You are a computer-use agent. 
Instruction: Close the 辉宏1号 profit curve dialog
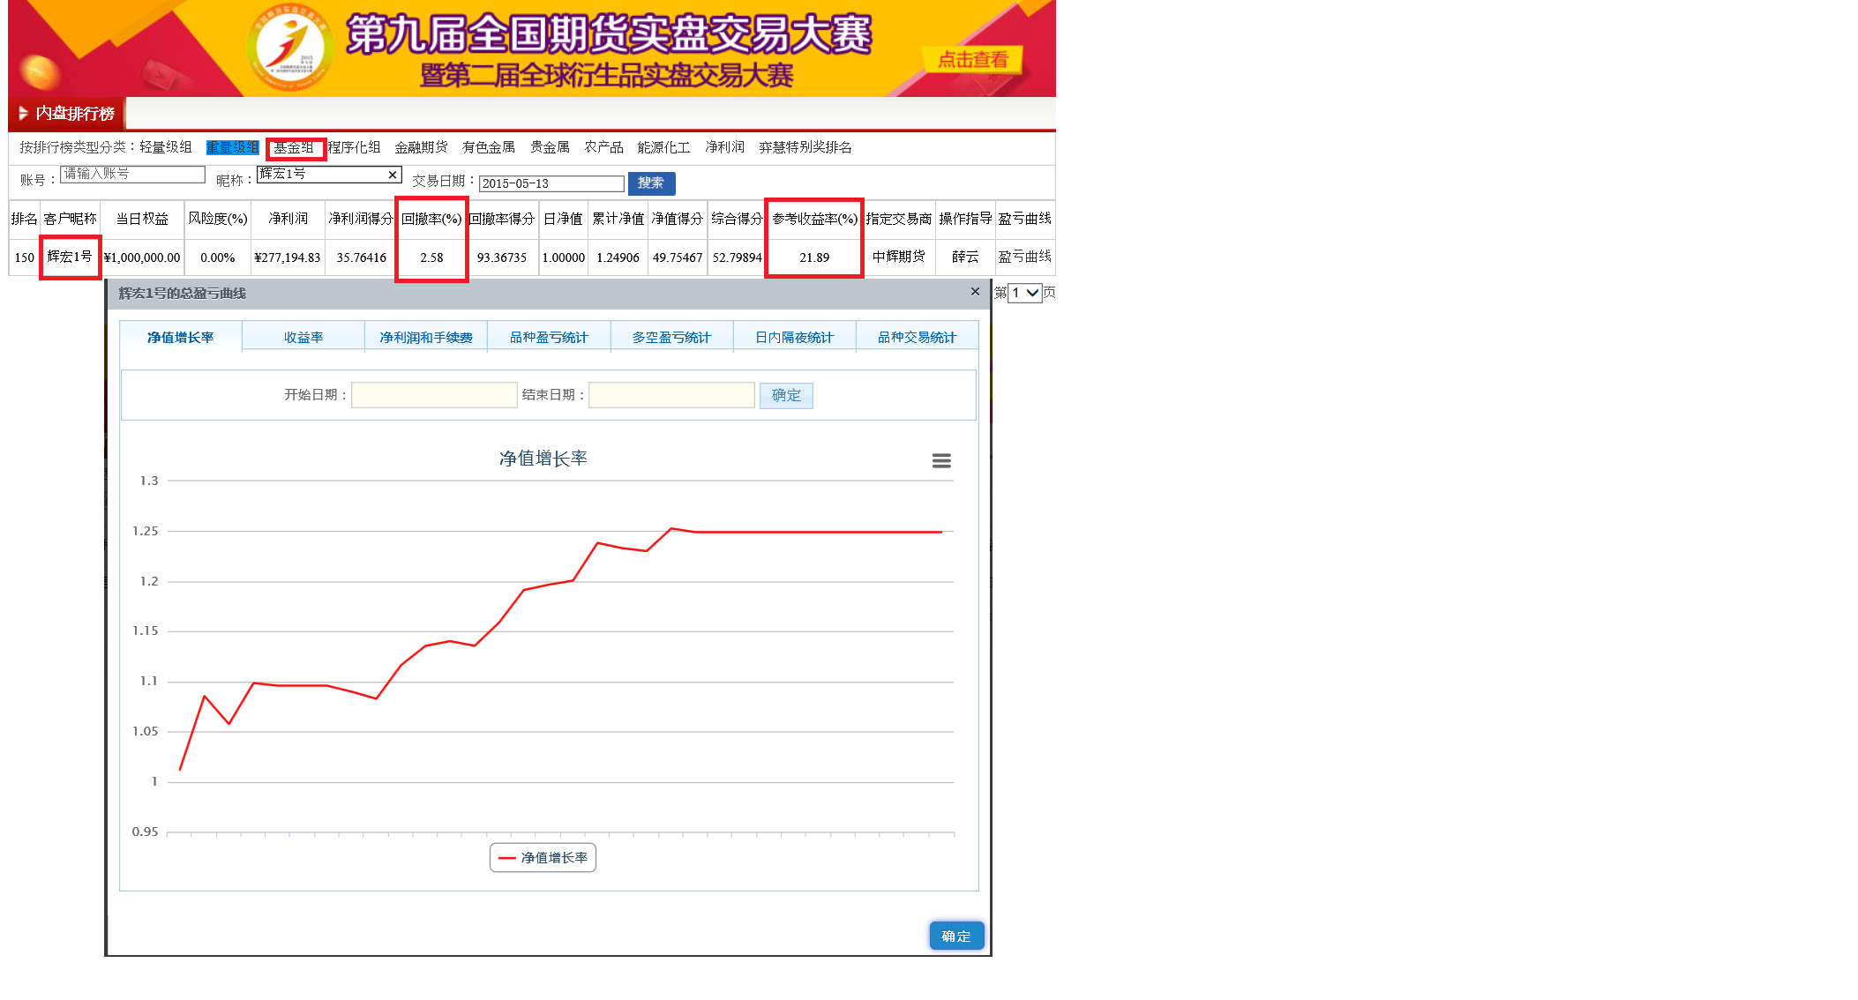975,292
